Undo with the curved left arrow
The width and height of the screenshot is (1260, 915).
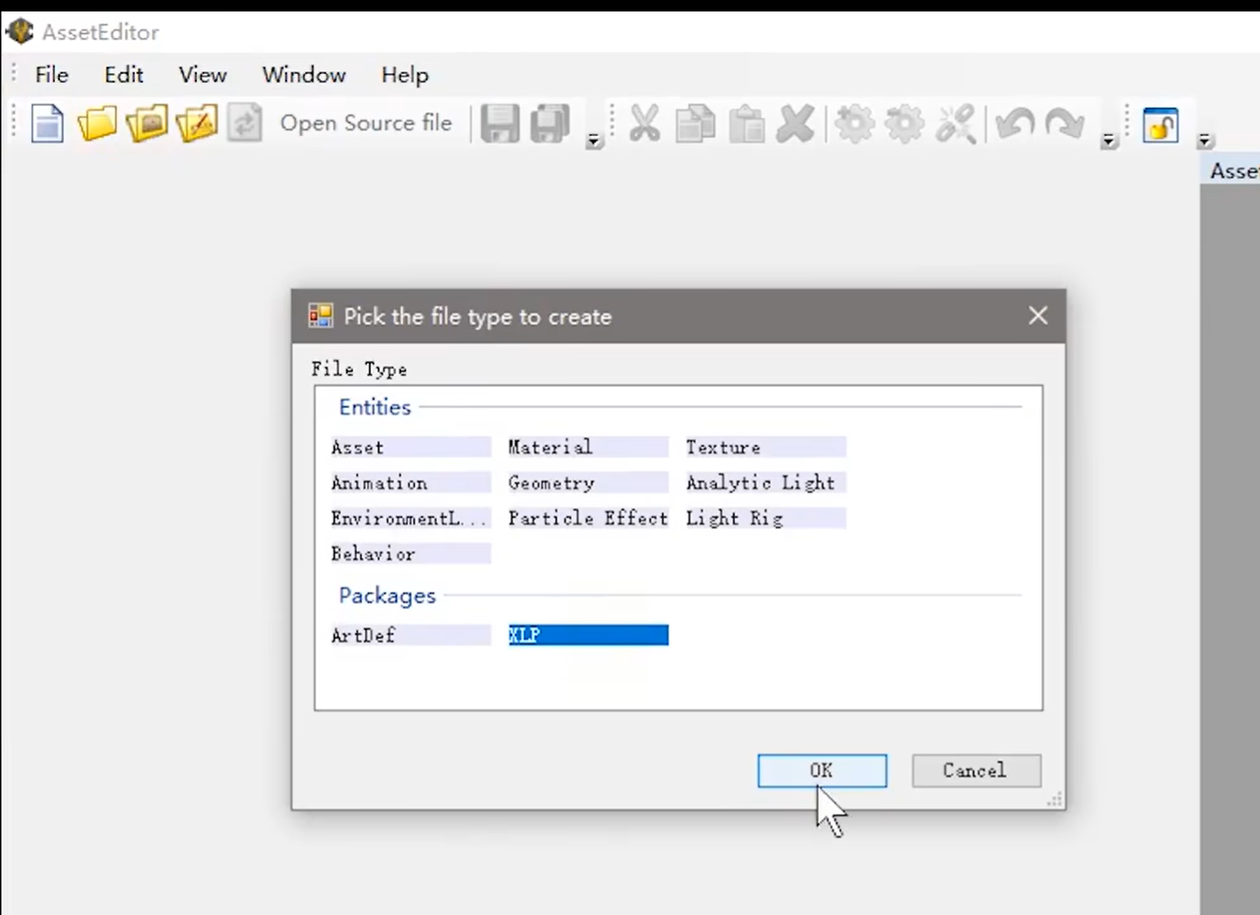tap(1015, 124)
